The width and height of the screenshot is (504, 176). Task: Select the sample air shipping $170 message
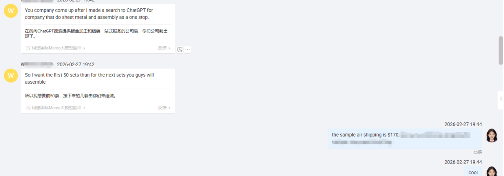(404, 139)
